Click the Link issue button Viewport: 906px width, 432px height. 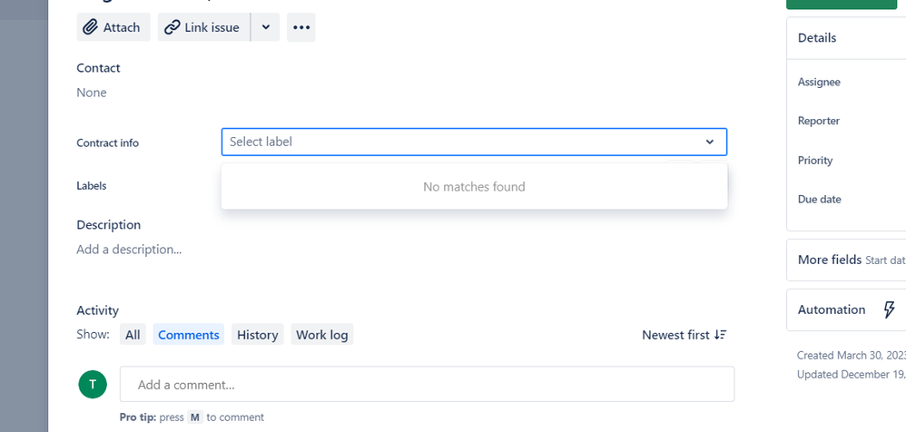tap(204, 27)
